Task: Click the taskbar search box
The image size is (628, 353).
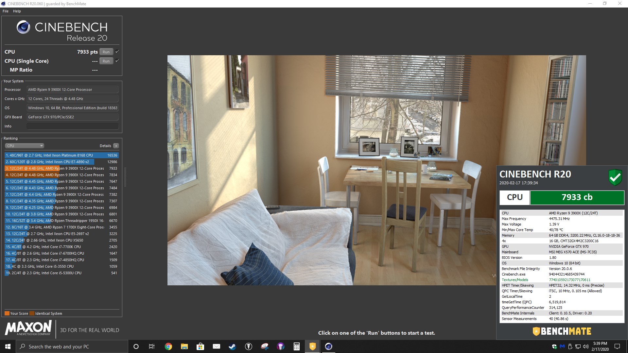Action: coord(72,346)
